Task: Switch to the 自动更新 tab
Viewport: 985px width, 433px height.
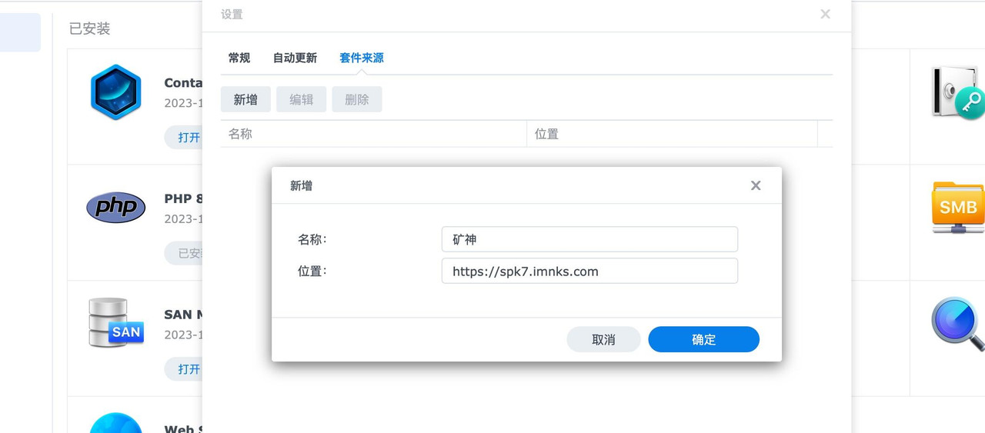Action: [x=295, y=58]
